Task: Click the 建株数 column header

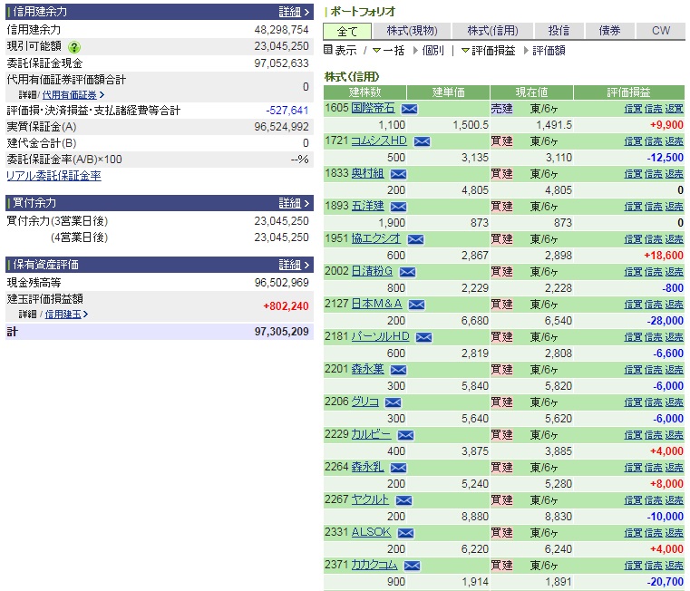Action: 364,92
